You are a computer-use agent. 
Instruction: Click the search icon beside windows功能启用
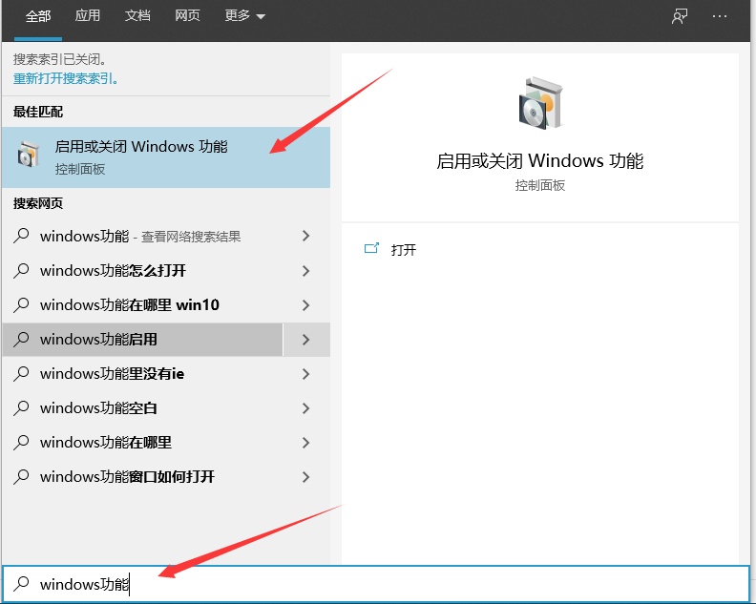click(x=21, y=339)
